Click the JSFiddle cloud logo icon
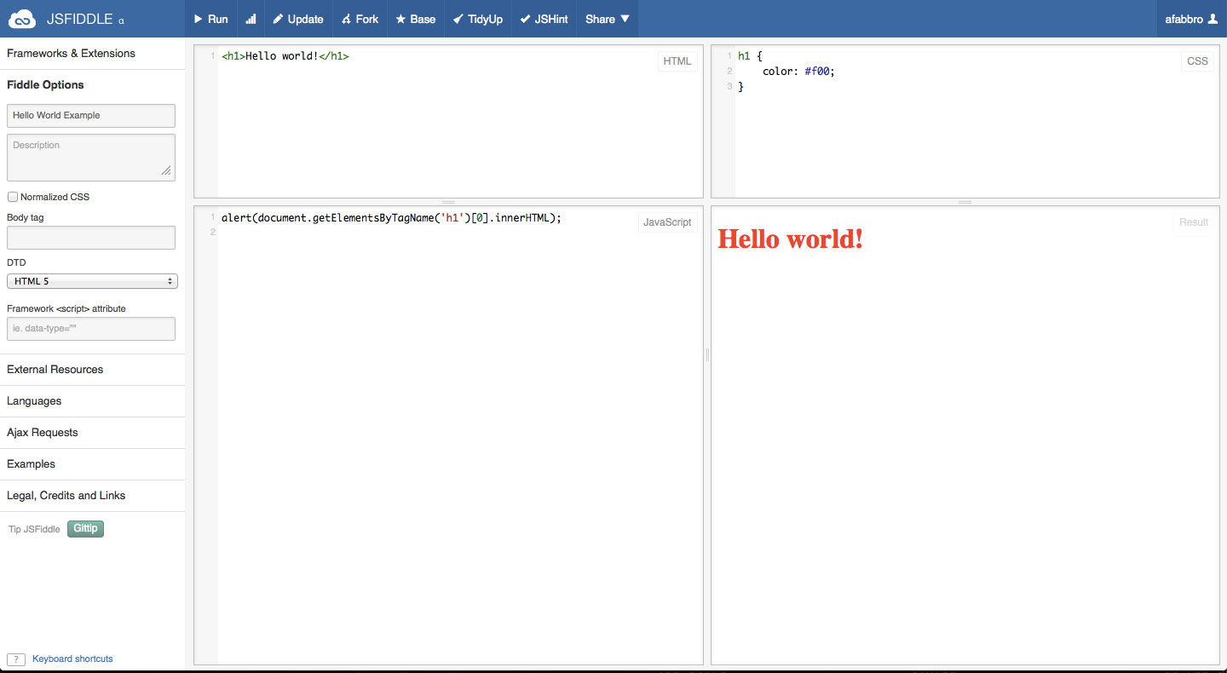 coord(21,18)
